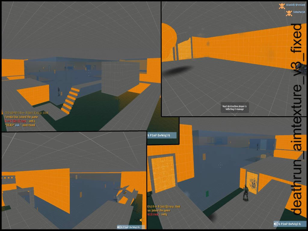
Task: Click the name Ferndel in the join message
Action: 9,117
